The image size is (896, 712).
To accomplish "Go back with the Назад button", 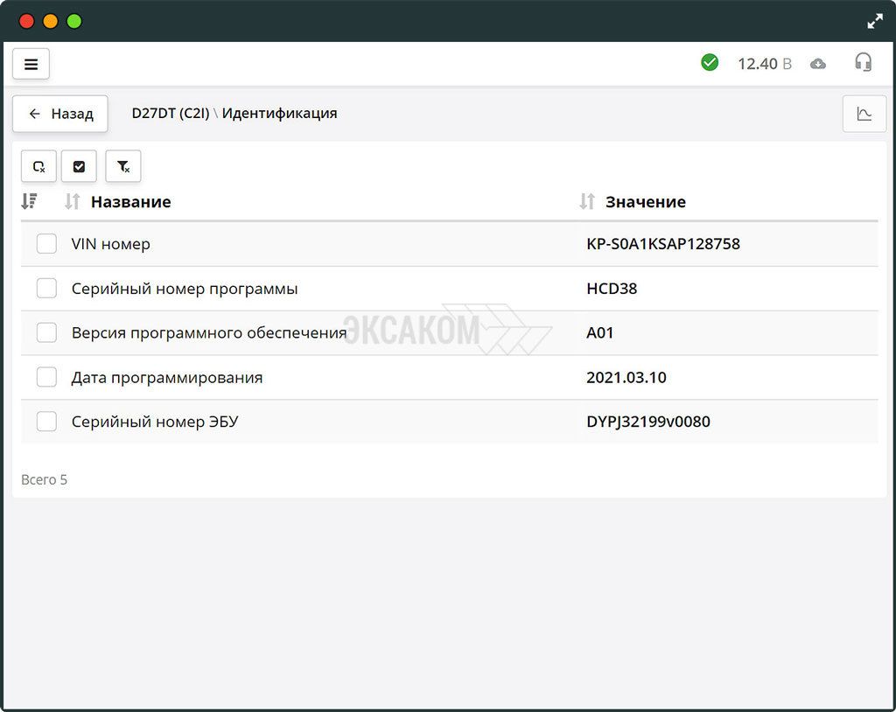I will pos(60,114).
